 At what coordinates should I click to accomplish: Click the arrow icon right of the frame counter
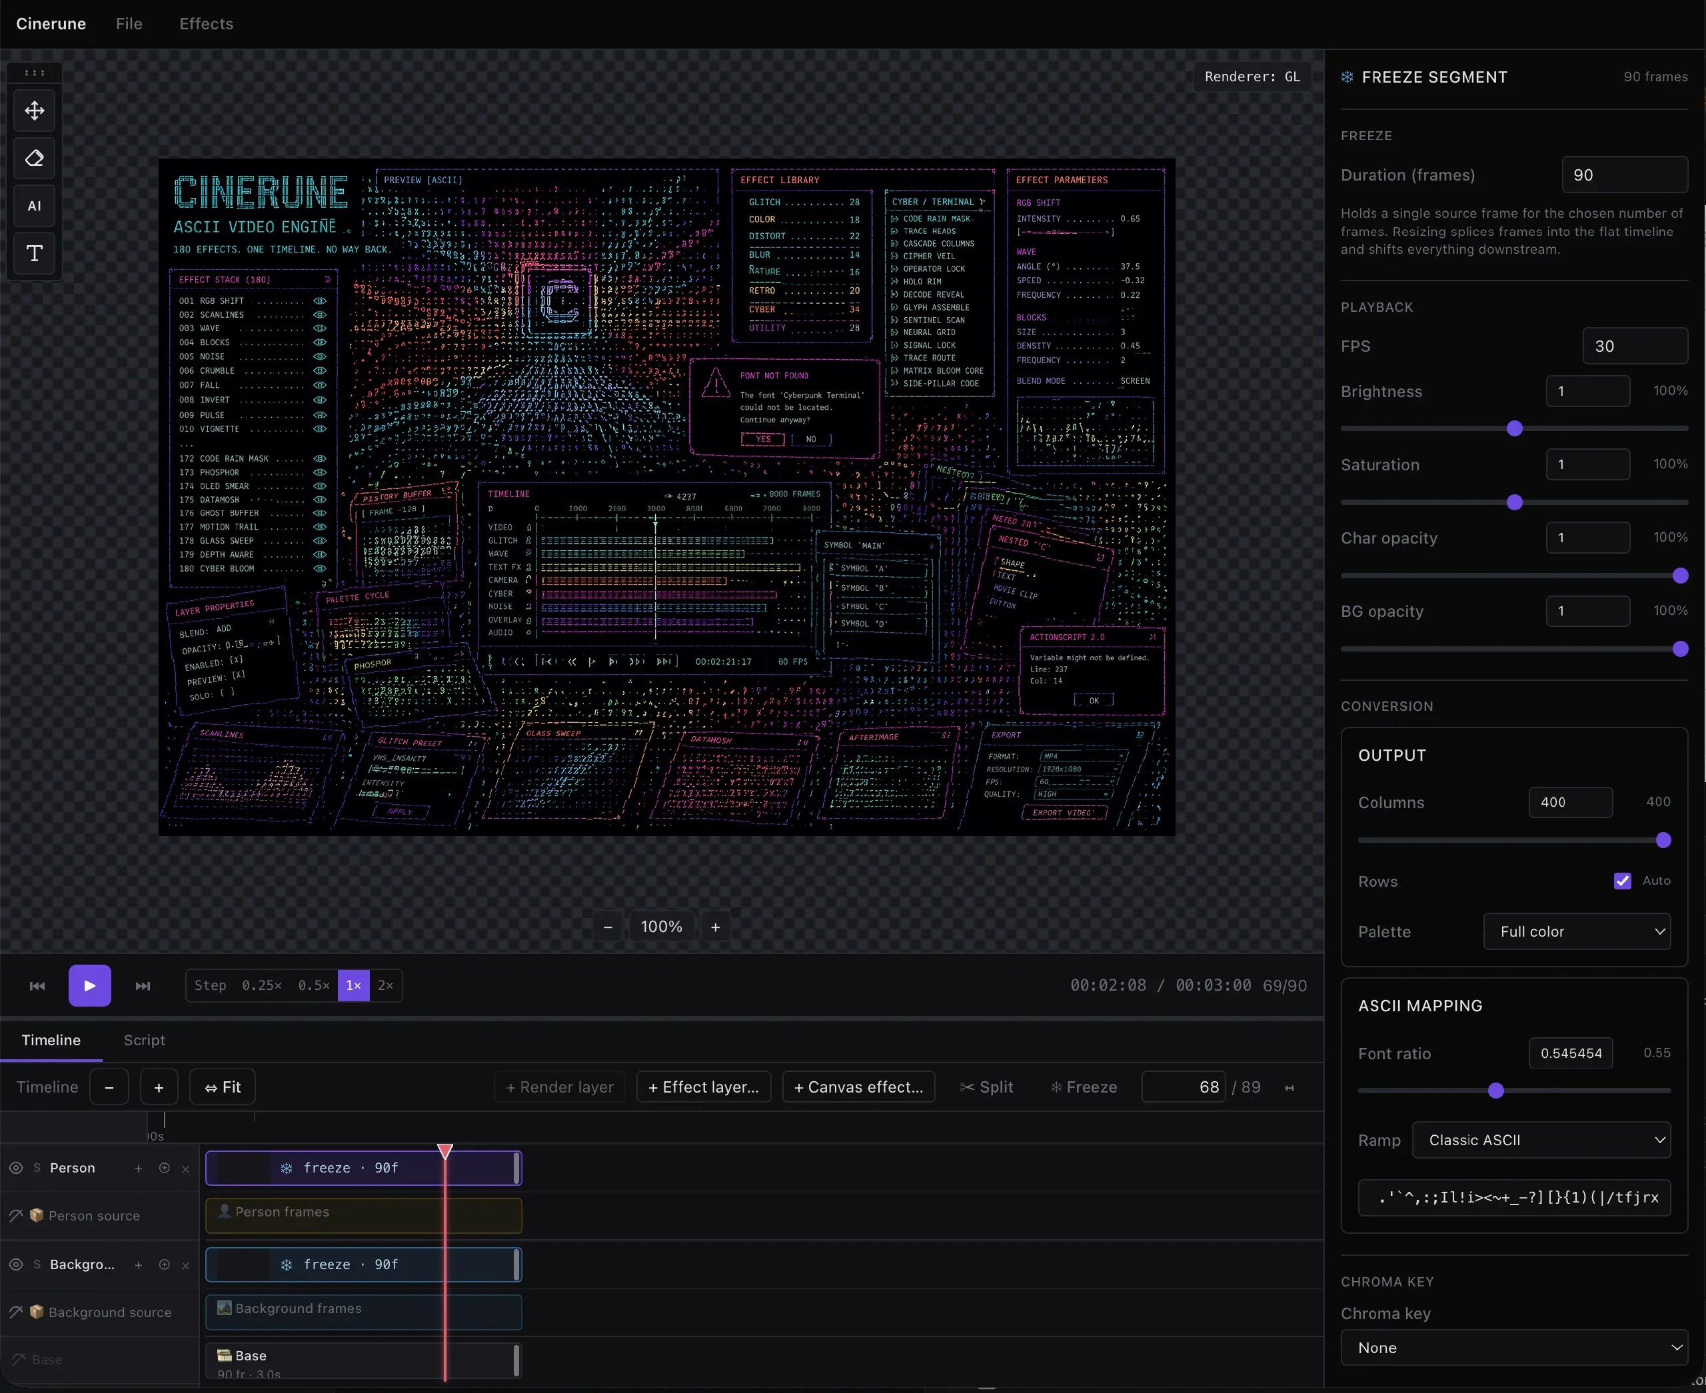[1289, 1088]
